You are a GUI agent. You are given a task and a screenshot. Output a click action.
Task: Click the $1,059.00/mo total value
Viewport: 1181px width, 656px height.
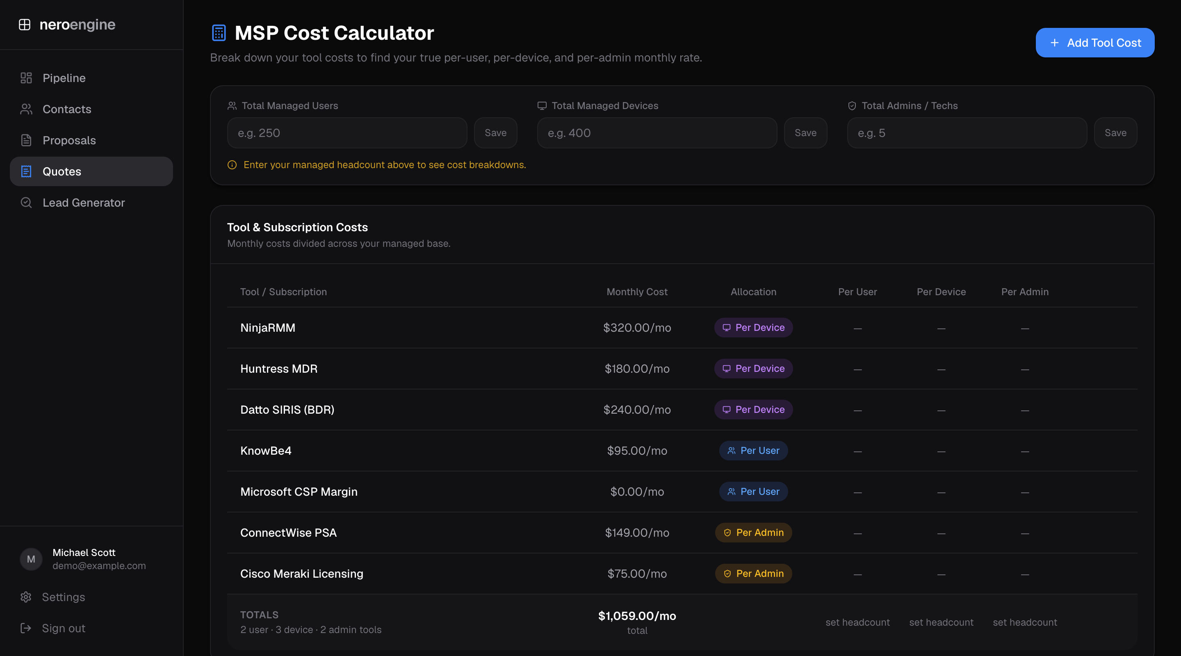pos(637,616)
